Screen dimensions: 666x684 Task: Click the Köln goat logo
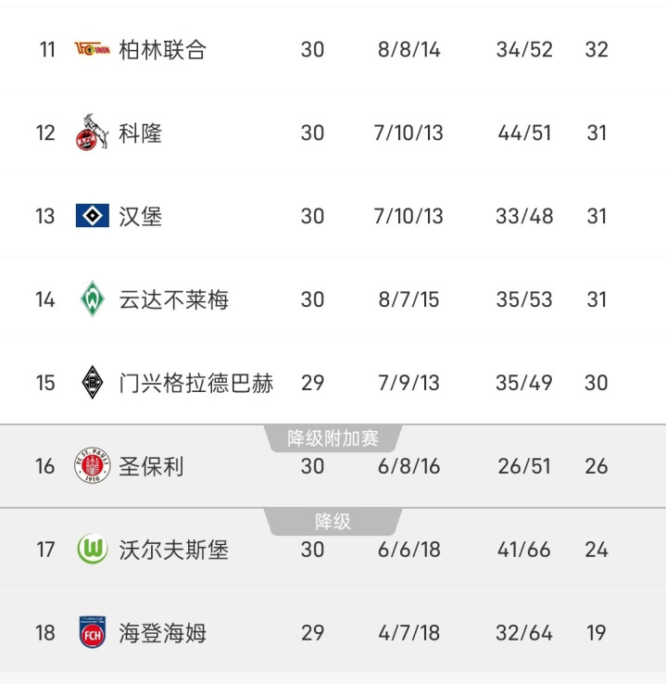pyautogui.click(x=92, y=133)
